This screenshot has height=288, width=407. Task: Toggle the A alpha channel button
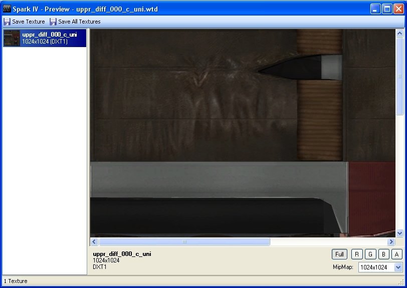point(396,254)
